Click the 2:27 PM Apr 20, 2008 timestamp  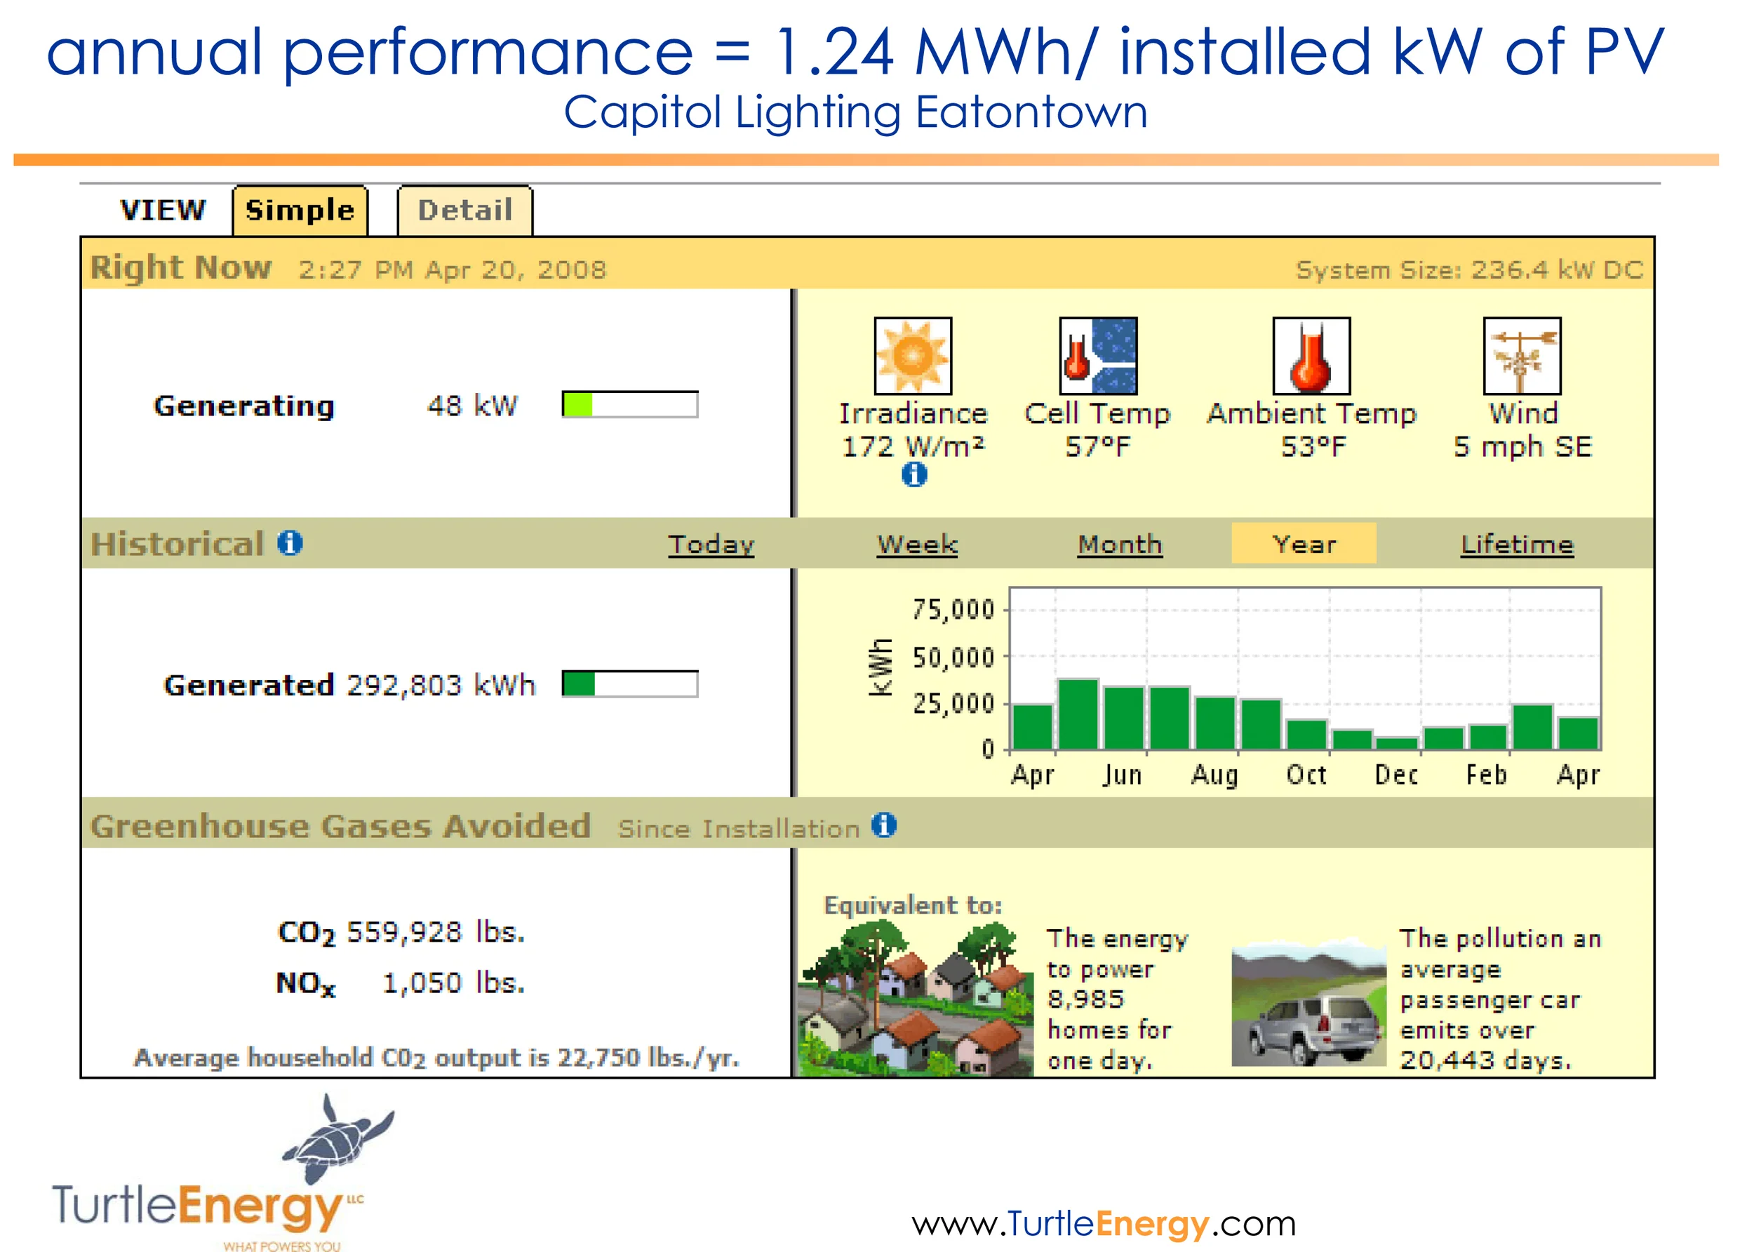click(x=453, y=269)
